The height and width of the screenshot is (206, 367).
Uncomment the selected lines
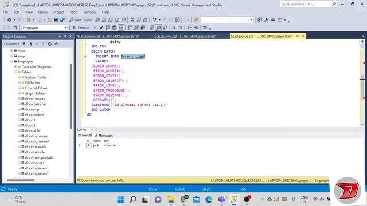[x=180, y=27]
